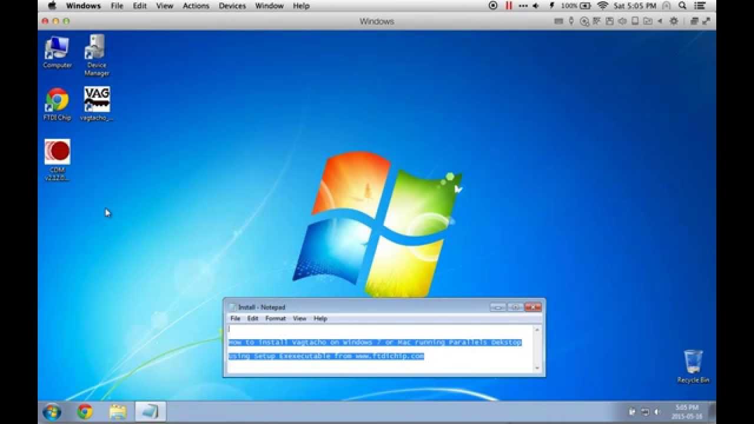
Task: Click the keyboard icon in Parallels title bar
Action: tap(558, 21)
